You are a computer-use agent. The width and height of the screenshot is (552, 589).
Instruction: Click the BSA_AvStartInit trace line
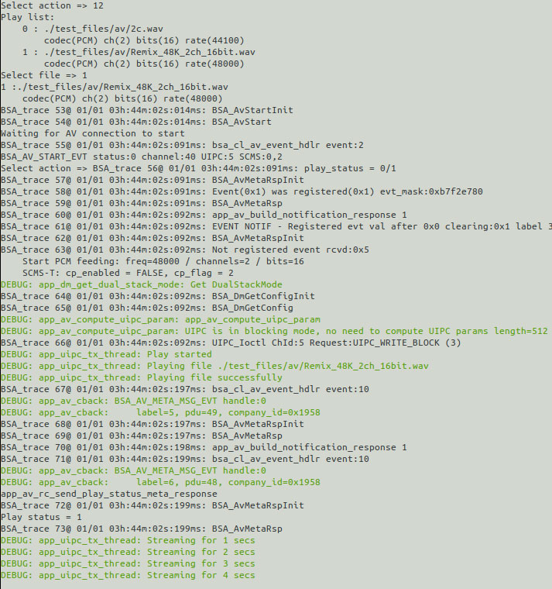tap(147, 110)
